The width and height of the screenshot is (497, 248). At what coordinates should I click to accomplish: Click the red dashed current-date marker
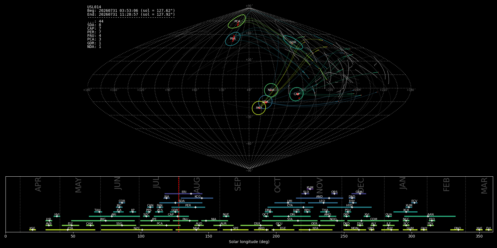click(x=179, y=204)
